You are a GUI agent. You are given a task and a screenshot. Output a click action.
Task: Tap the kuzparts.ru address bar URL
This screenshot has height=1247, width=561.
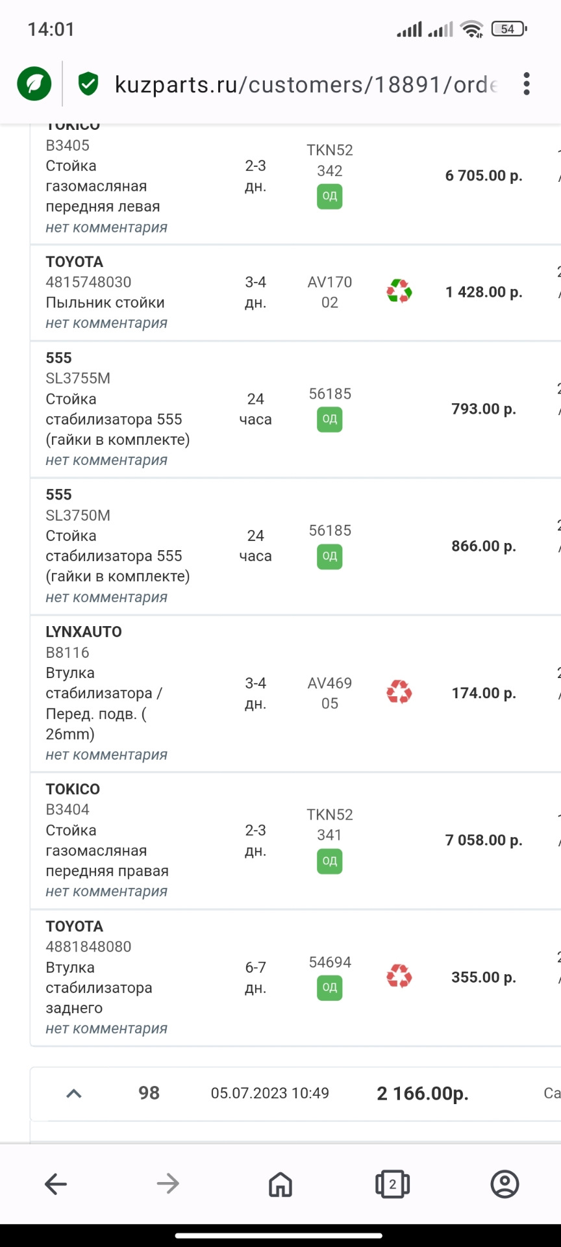tap(306, 84)
